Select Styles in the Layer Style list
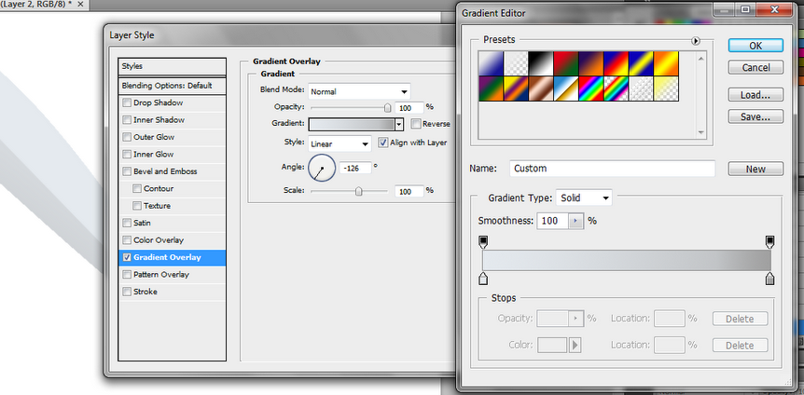 [172, 66]
